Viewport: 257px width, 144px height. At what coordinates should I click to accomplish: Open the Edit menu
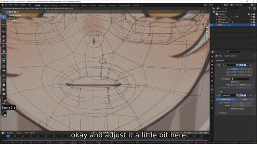point(10,5)
